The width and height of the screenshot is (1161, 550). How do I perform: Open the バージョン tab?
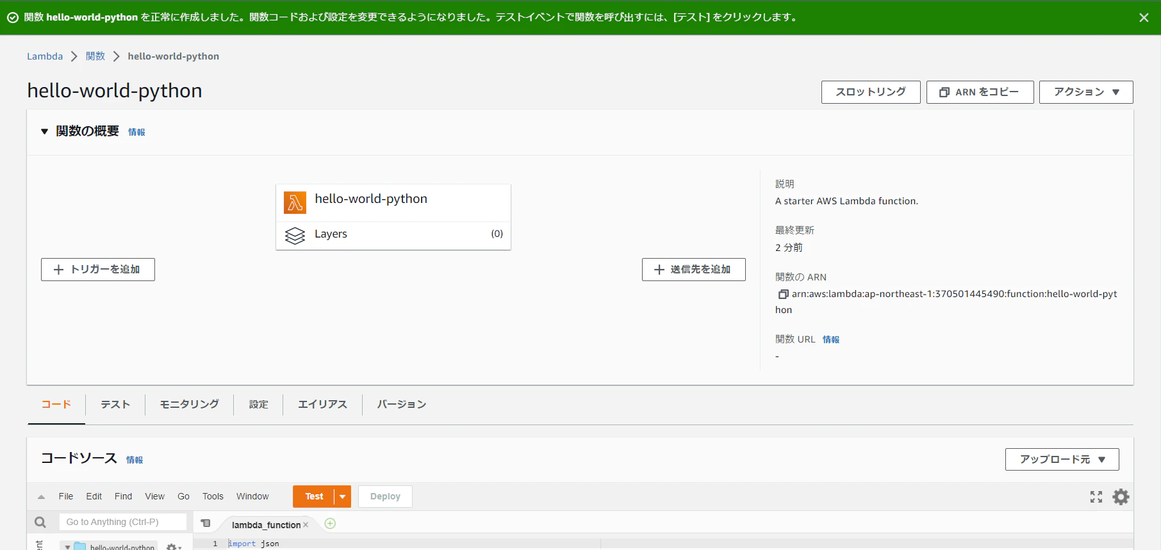402,405
